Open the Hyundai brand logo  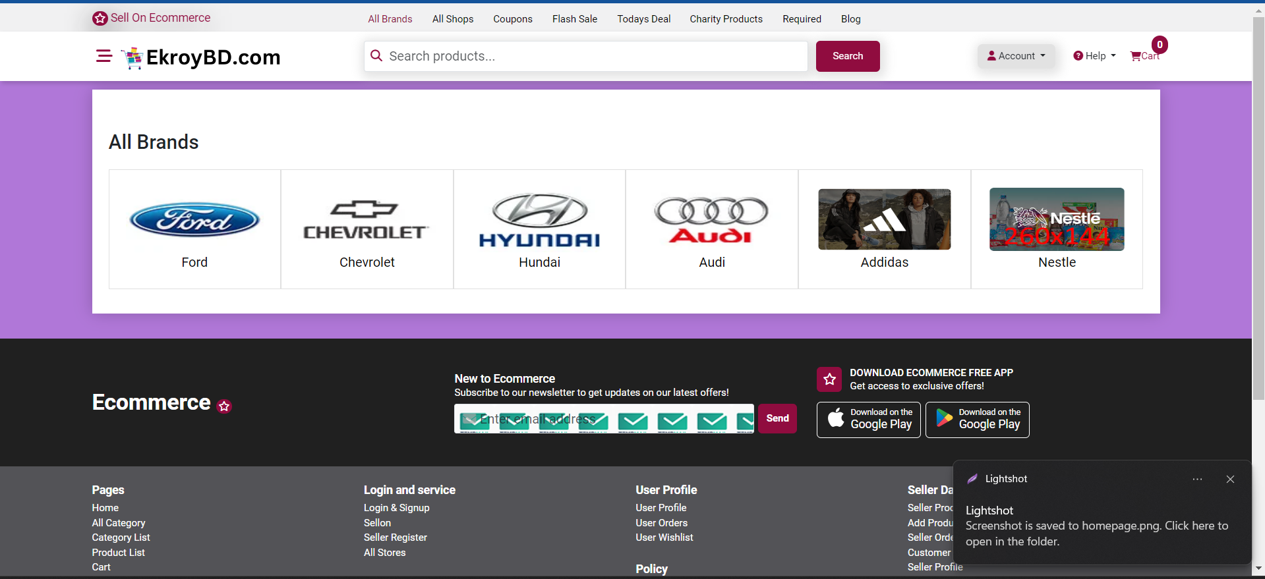(x=539, y=220)
